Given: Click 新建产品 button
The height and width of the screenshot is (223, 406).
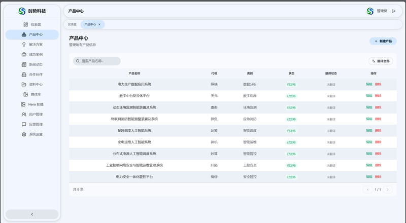Looking at the screenshot, I should coord(383,41).
